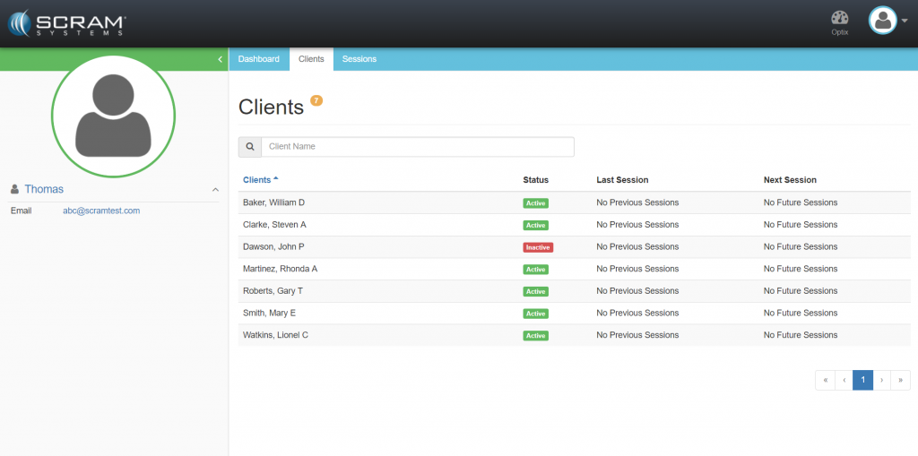Focus the Client Name search field
The height and width of the screenshot is (456, 918).
(x=417, y=146)
